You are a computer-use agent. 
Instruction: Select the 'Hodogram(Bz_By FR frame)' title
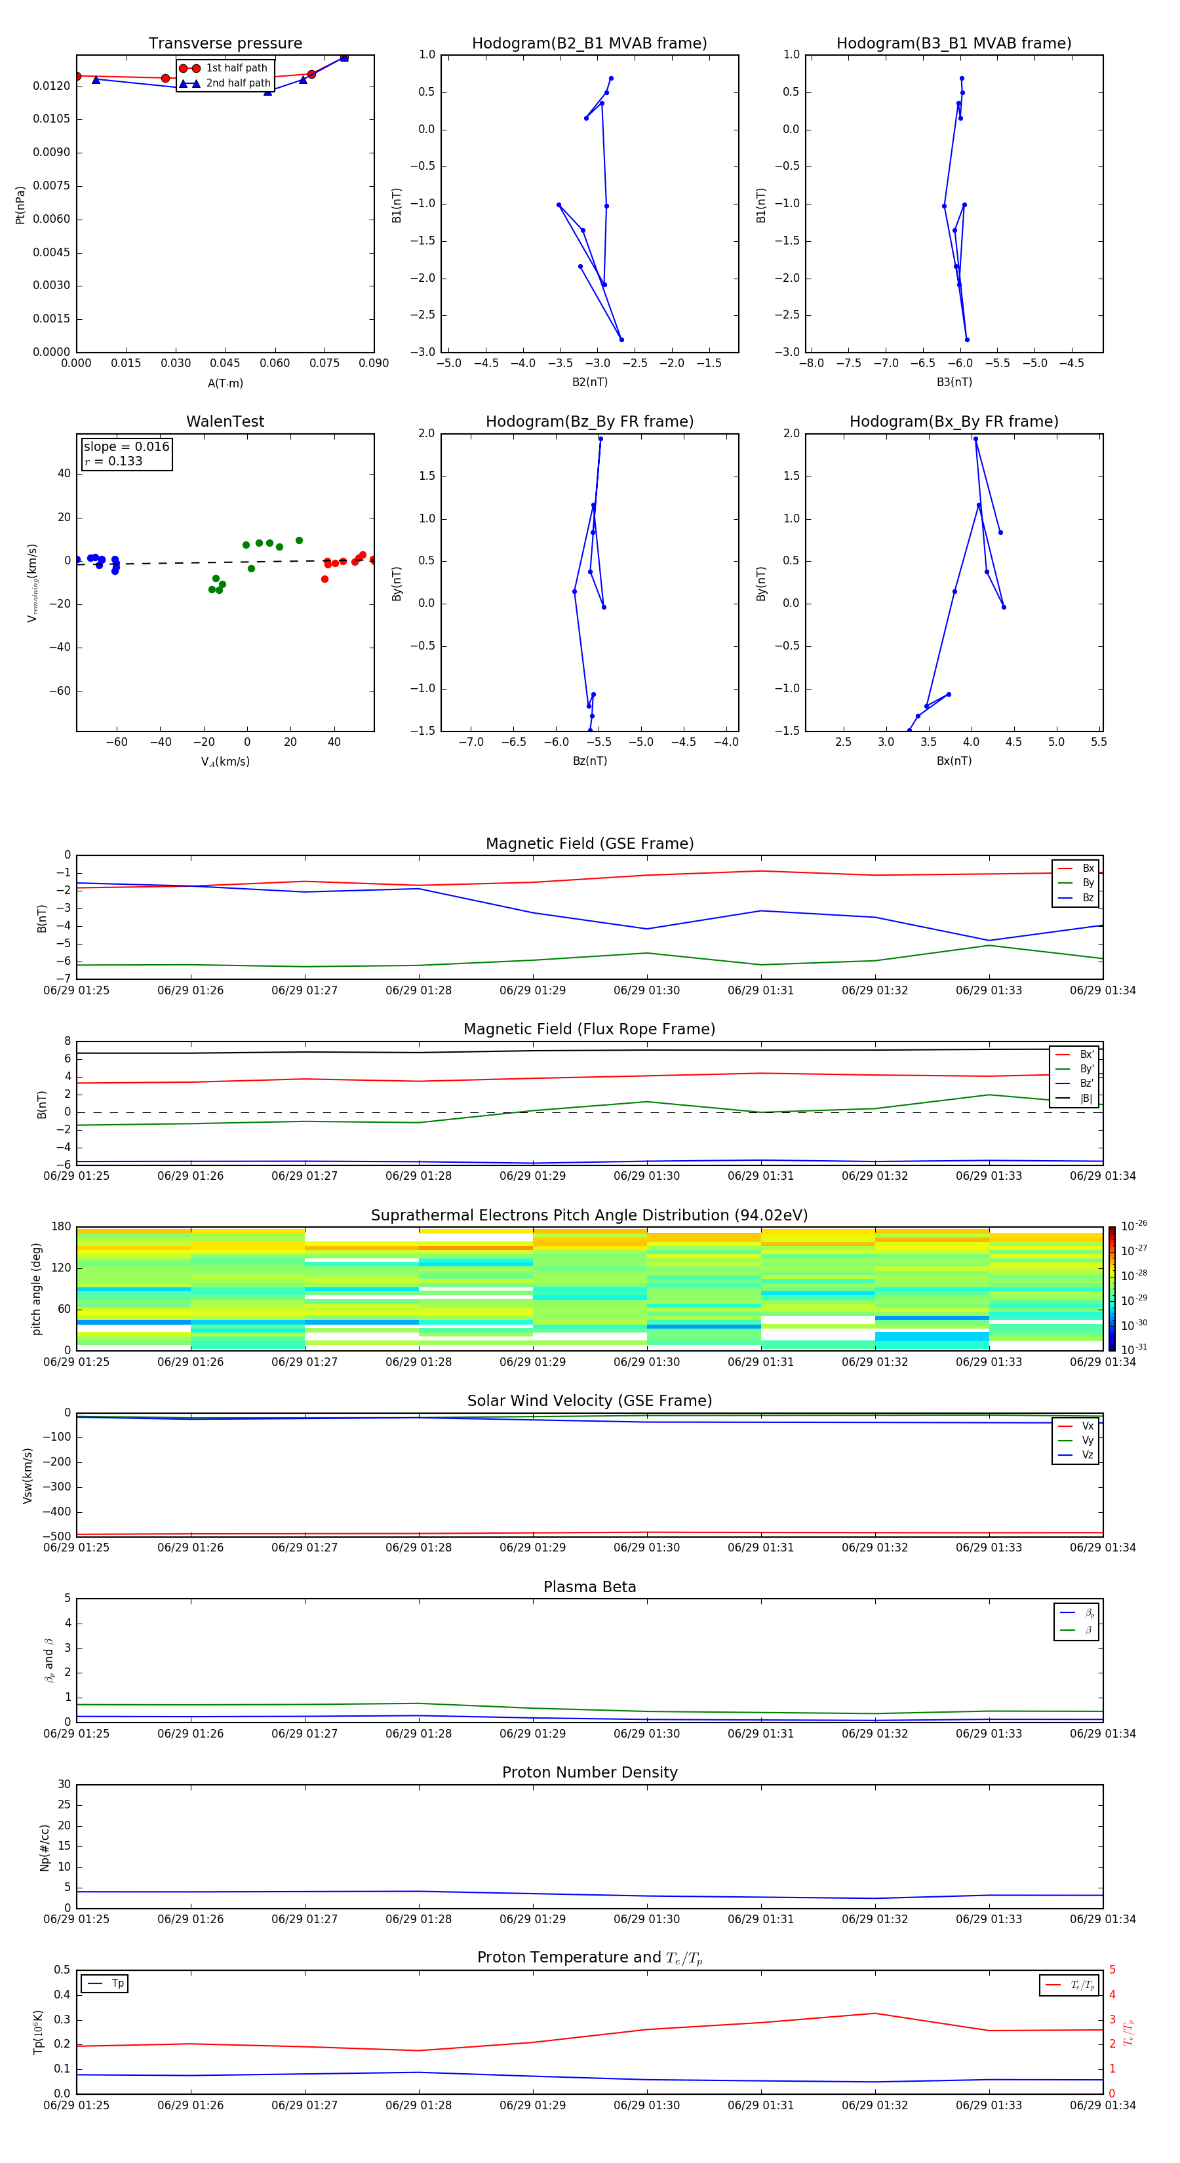tap(589, 421)
